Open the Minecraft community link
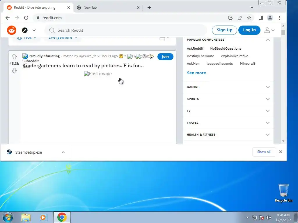 (x=247, y=64)
